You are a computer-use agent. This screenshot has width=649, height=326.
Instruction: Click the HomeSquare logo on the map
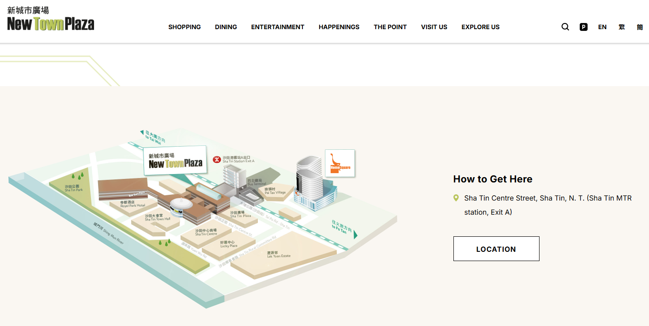(x=340, y=163)
